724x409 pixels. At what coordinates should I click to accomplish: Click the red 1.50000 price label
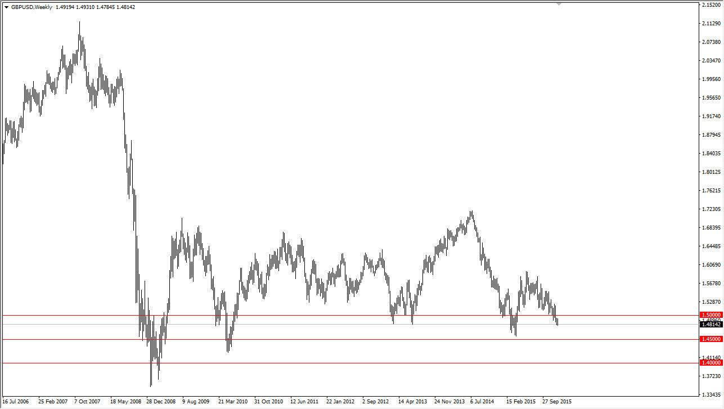tap(711, 315)
